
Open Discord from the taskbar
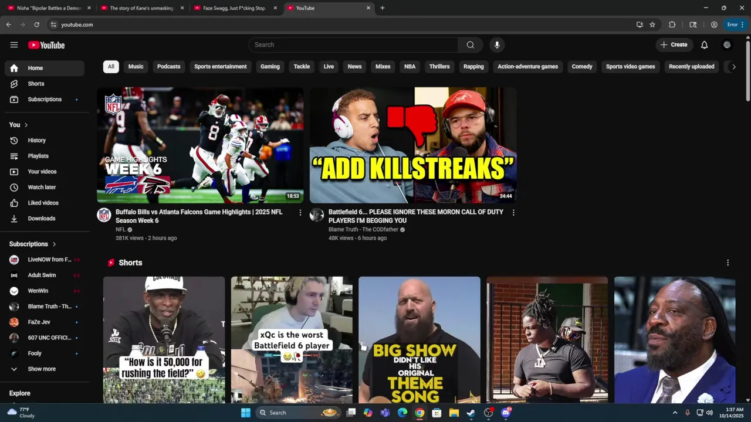[x=506, y=413]
